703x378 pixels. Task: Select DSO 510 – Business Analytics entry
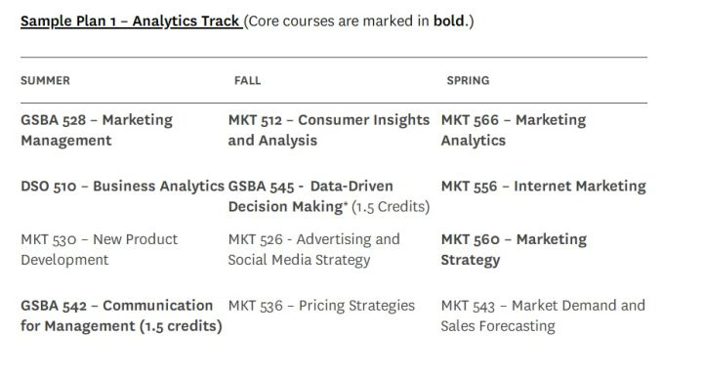[122, 187]
